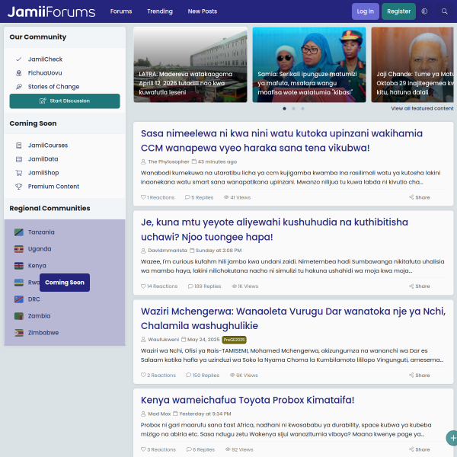Select Tanzania regional community
The width and height of the screenshot is (457, 457).
[x=41, y=232]
